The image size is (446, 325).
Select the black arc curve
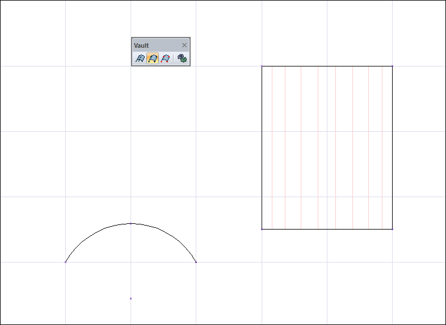105,228
